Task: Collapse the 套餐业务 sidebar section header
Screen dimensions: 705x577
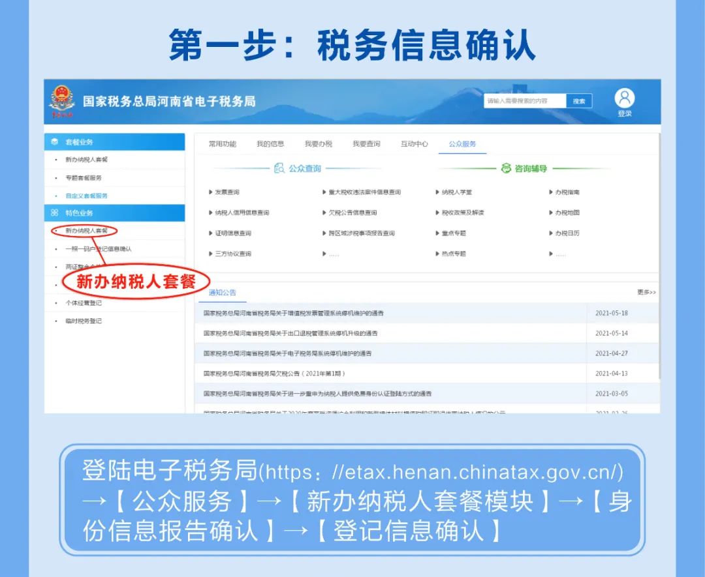Action: pyautogui.click(x=115, y=142)
